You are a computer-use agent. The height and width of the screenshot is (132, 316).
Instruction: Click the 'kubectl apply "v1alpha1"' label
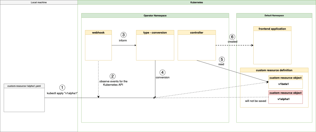(x=62, y=93)
